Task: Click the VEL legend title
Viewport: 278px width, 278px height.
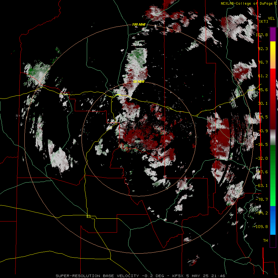Action: [x=271, y=19]
